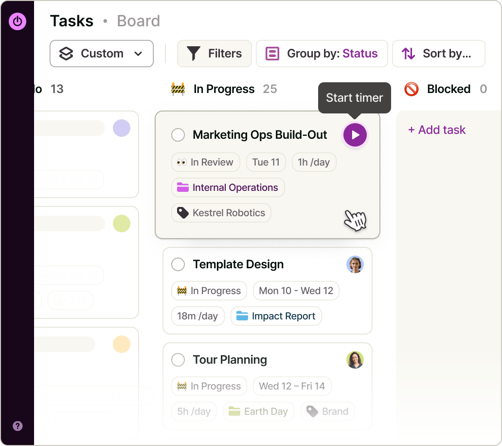
Task: Click the 5h /day chip
Action: coord(194,411)
